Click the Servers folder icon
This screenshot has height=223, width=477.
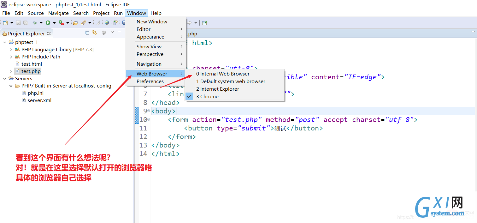11,79
